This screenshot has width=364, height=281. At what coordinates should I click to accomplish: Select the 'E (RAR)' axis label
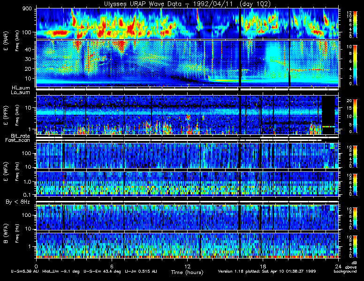(6, 41)
